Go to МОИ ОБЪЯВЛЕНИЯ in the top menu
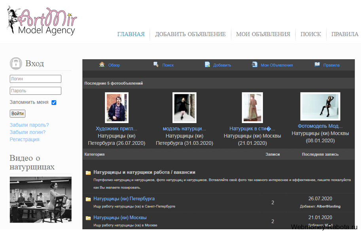The width and height of the screenshot is (361, 234). pyautogui.click(x=263, y=34)
